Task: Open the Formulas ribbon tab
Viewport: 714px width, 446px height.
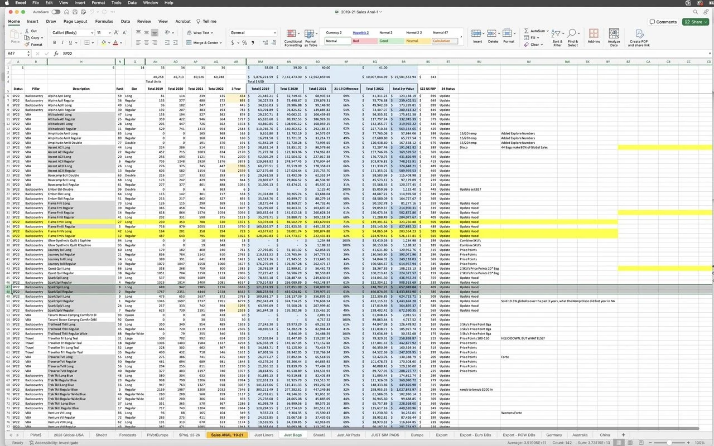Action: pos(104,22)
